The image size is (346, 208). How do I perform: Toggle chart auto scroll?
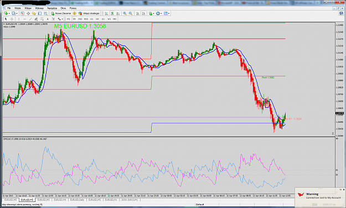coord(138,13)
